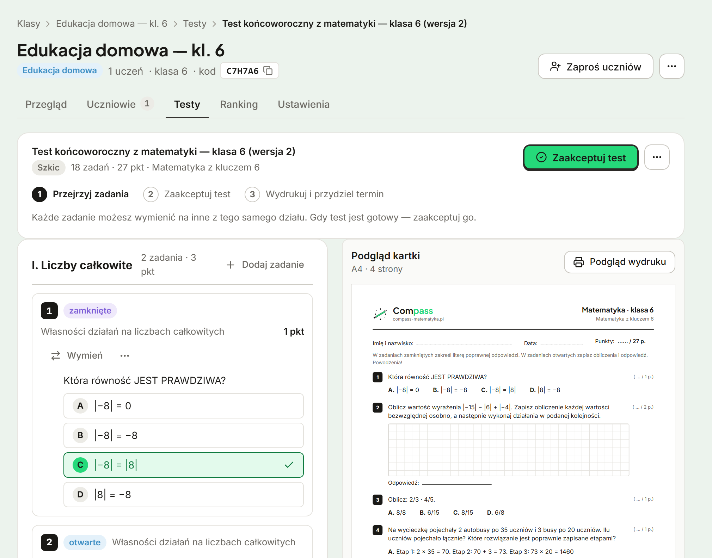Viewport: 712px width, 558px height.
Task: Click the swap arrows icon next to Wymień
Action: point(56,356)
